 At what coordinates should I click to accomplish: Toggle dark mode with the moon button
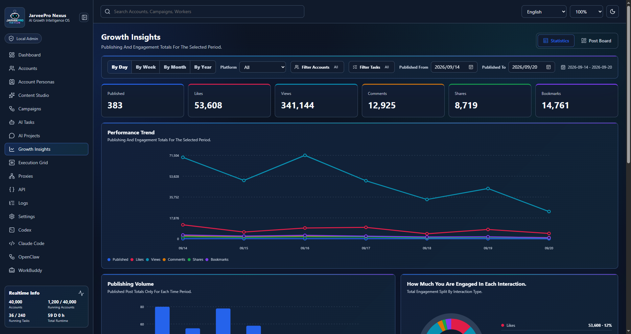coord(613,11)
